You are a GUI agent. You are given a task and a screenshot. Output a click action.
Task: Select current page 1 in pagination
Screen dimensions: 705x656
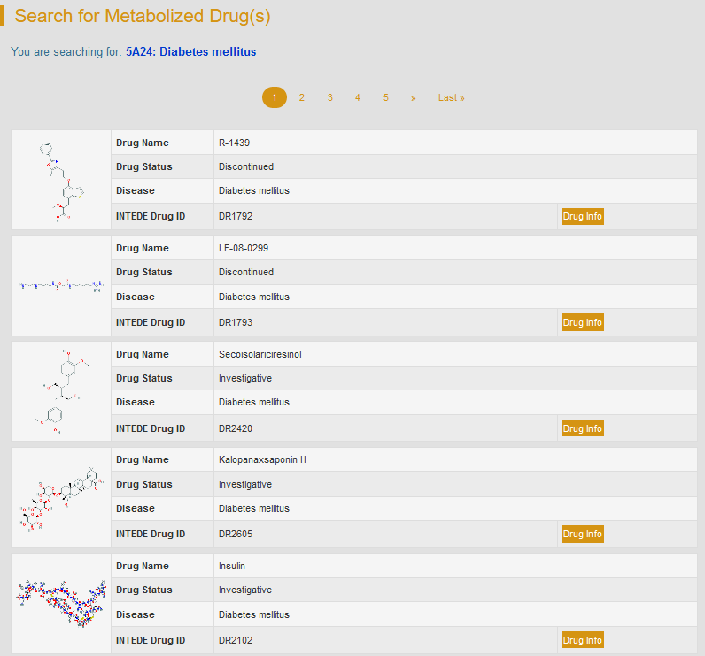click(x=275, y=97)
